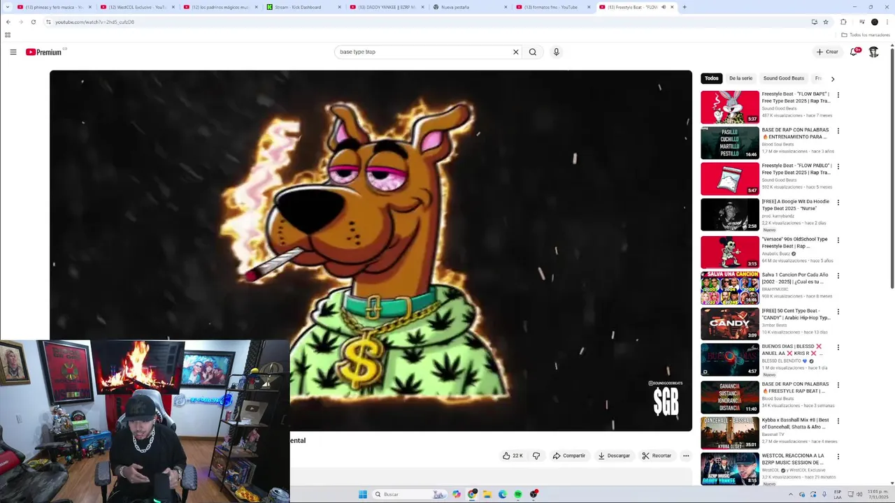Open Chrome three-dot menu
The image size is (895, 503).
[887, 22]
